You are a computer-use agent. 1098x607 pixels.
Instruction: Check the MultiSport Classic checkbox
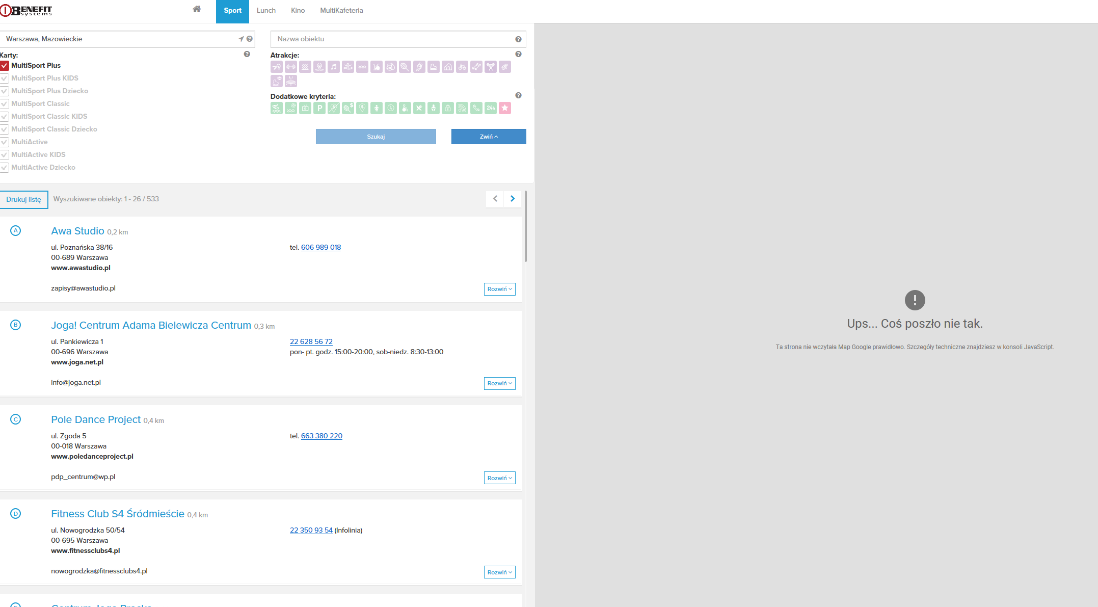click(x=5, y=104)
